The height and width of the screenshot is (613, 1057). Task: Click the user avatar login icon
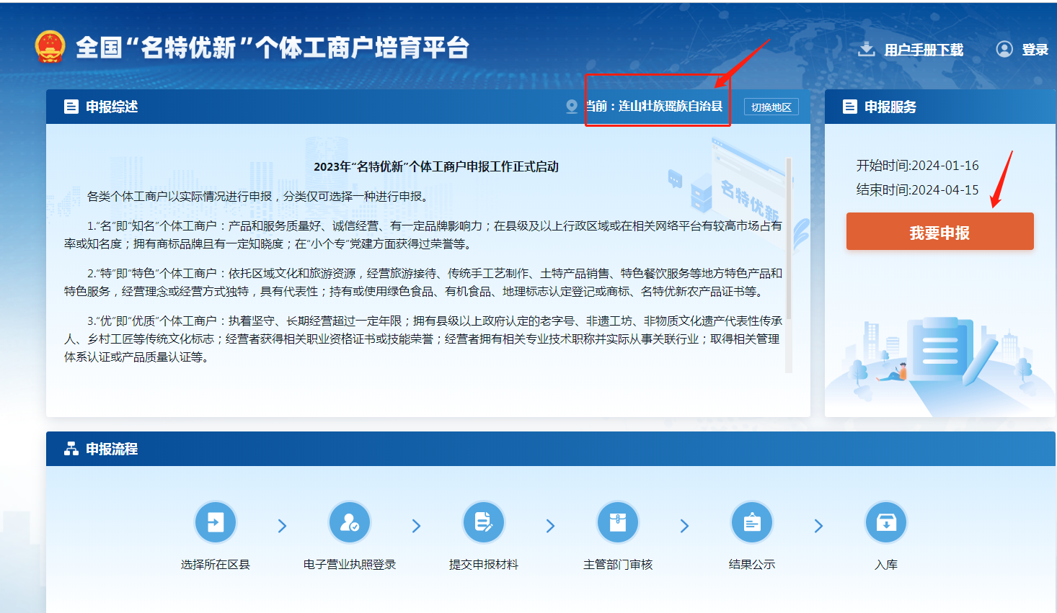pyautogui.click(x=1004, y=49)
